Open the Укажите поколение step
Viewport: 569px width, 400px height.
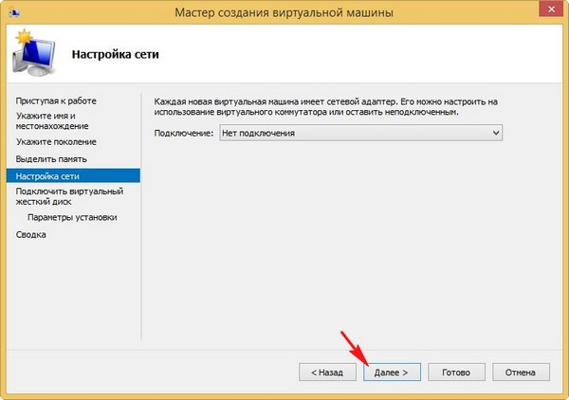coord(56,142)
